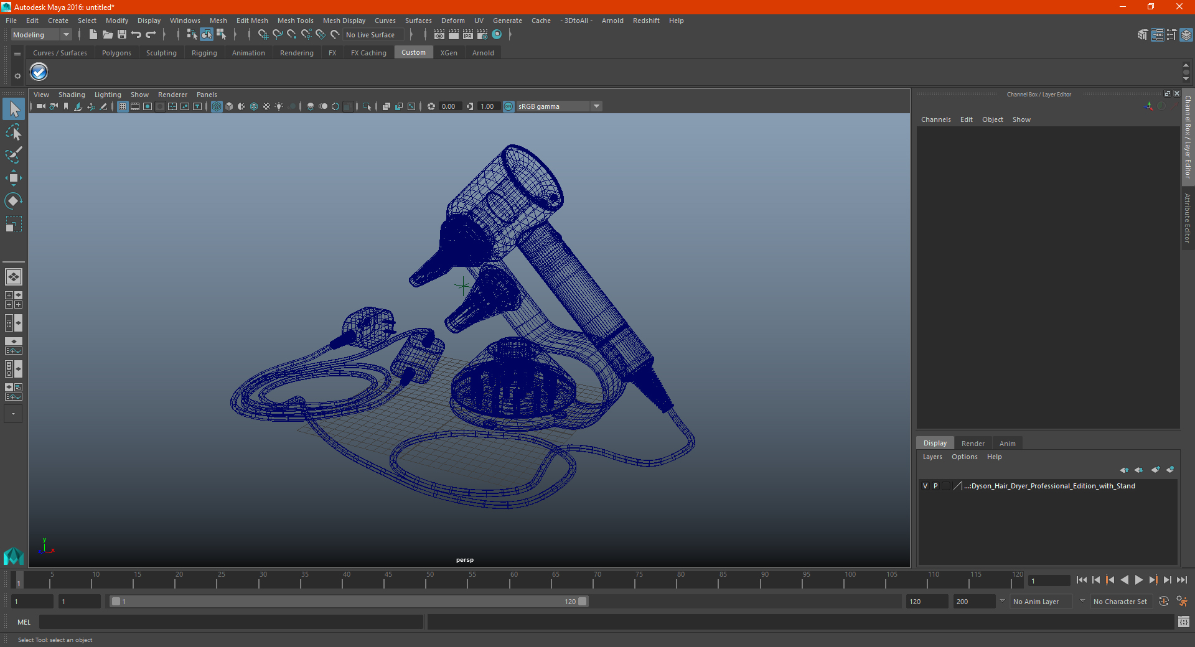Open the Mesh Tools menu
Viewport: 1195px width, 647px height.
click(295, 21)
